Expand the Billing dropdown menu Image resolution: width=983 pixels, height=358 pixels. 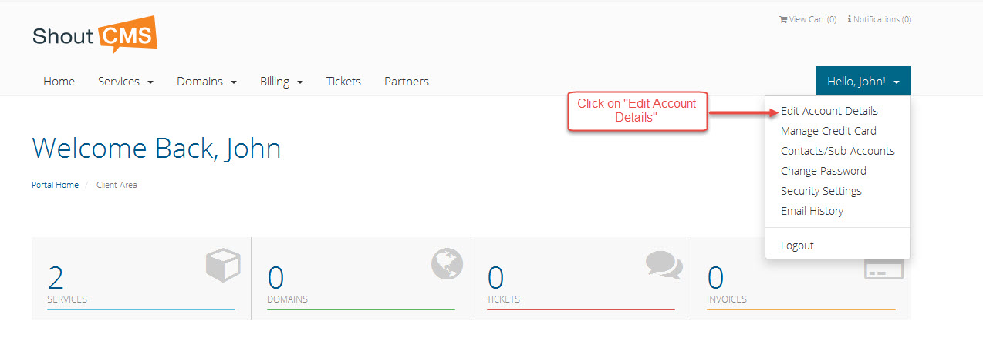click(x=281, y=82)
